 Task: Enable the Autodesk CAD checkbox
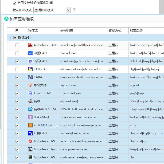click(17, 45)
